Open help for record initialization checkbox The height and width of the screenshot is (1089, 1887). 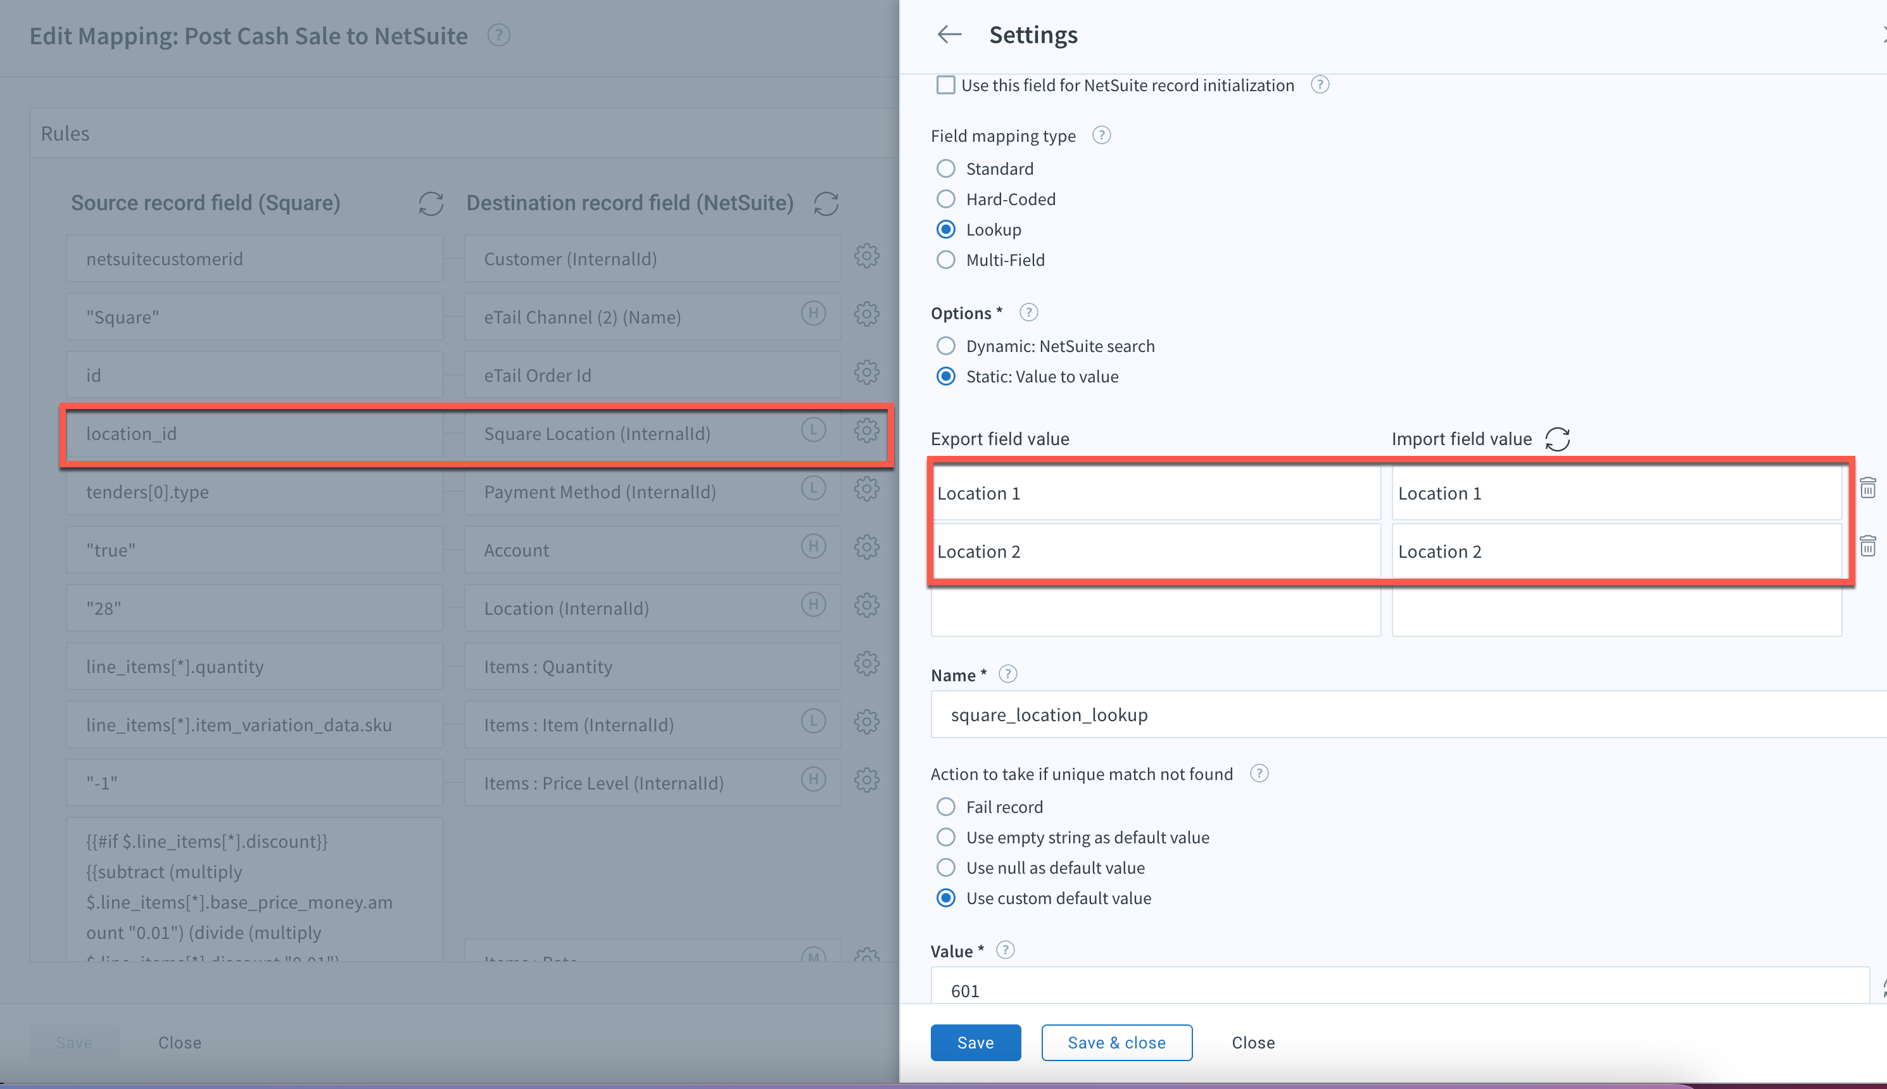click(x=1320, y=84)
